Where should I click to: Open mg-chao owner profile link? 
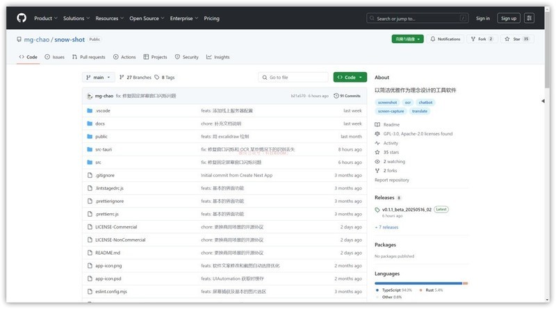pyautogui.click(x=37, y=40)
